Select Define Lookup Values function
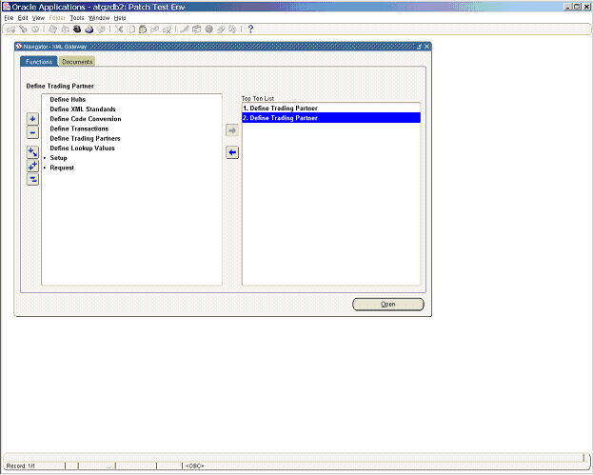Screen dimensions: 593x475 (82, 148)
